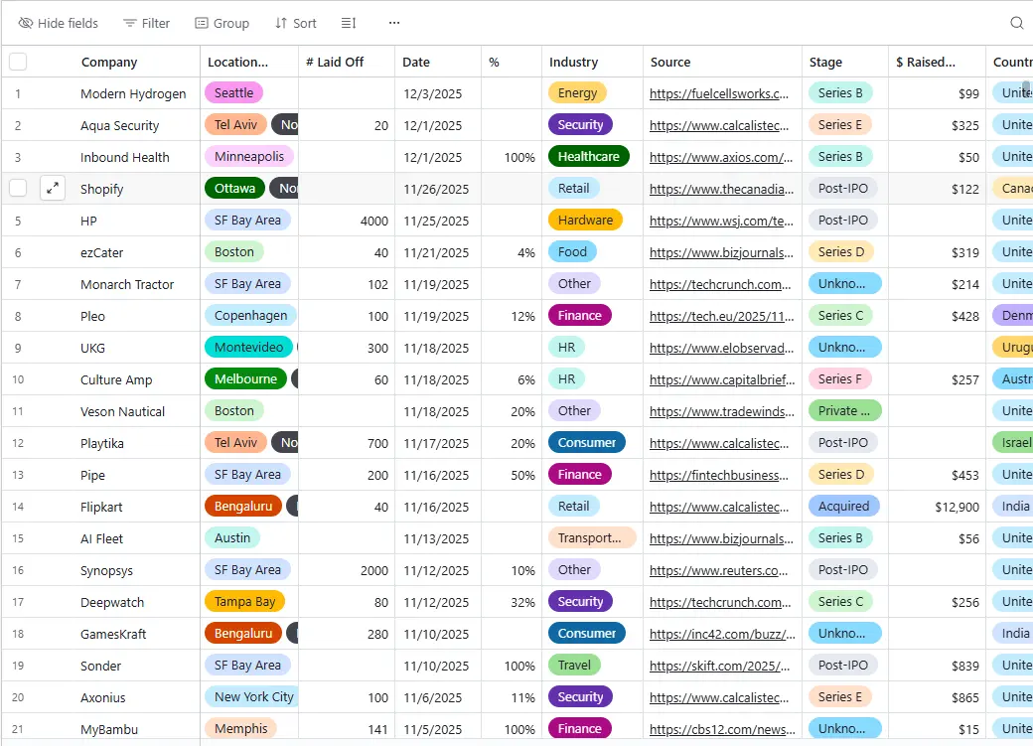Click the Hide fields eye icon
Viewport: 1033px width, 746px height.
click(26, 23)
